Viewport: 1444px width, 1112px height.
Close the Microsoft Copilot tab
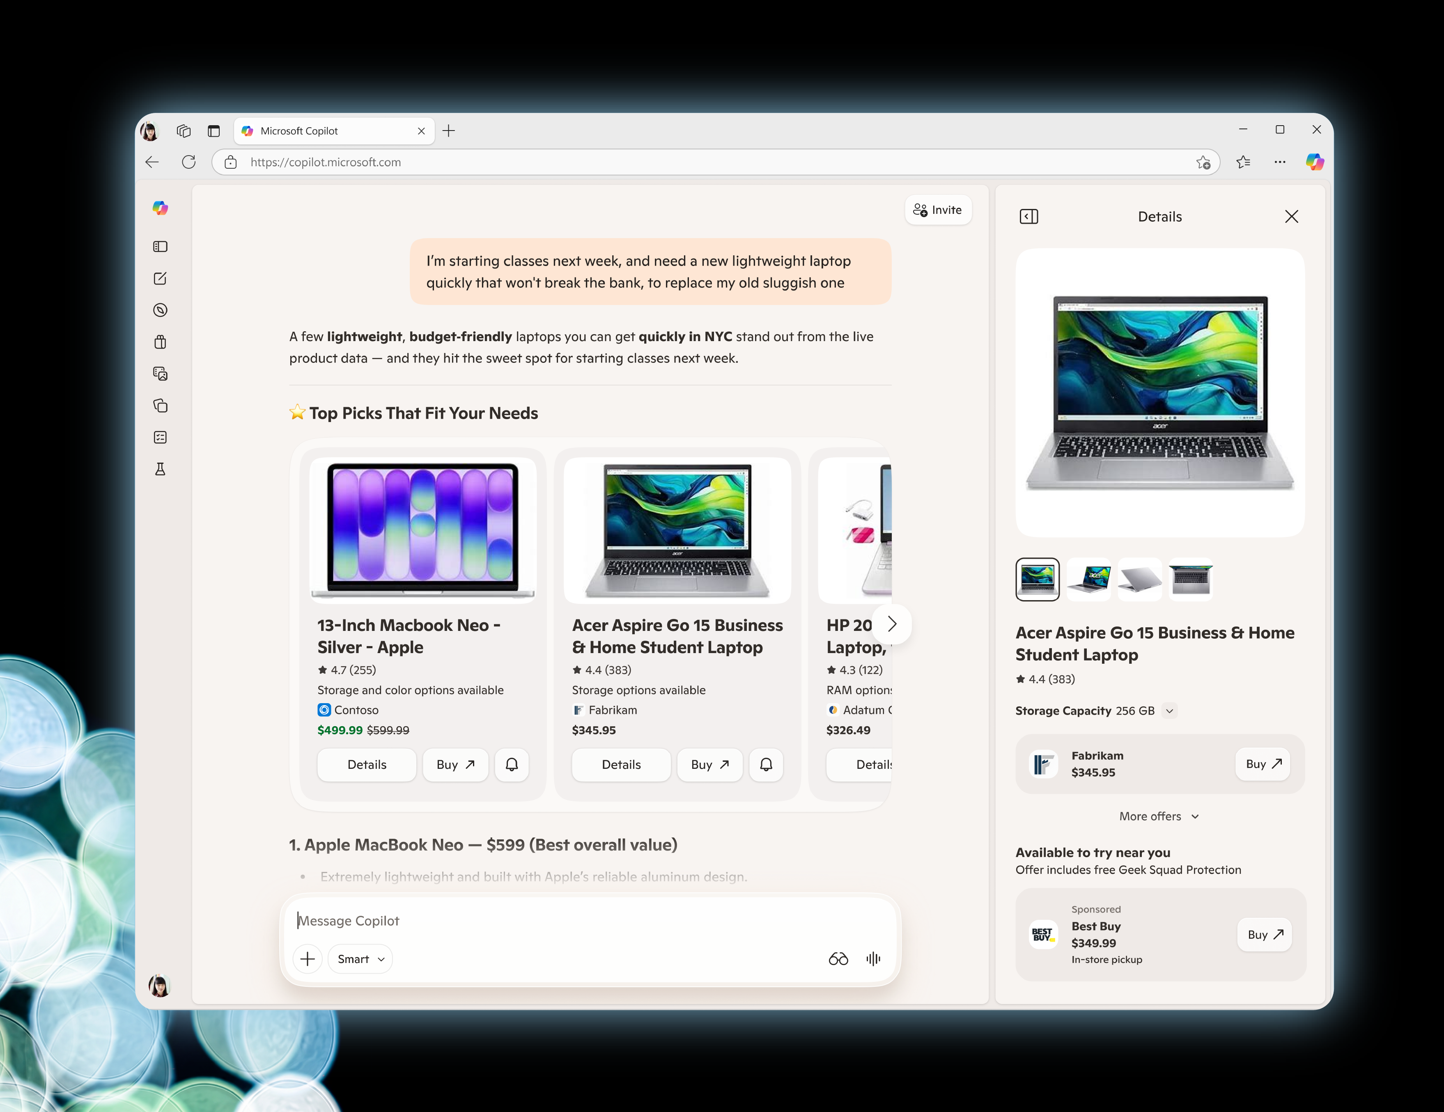(x=421, y=131)
